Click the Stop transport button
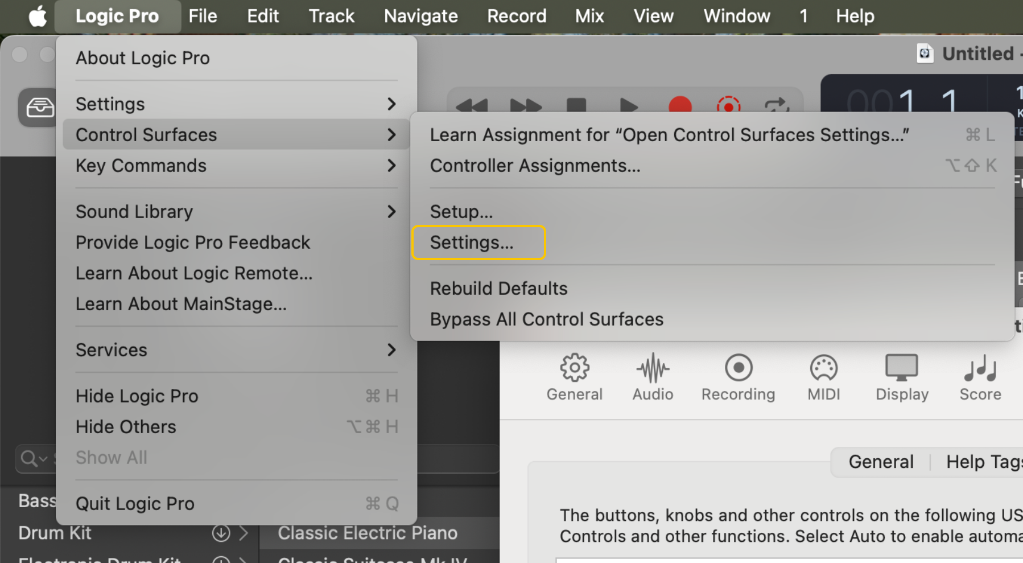 tap(576, 105)
